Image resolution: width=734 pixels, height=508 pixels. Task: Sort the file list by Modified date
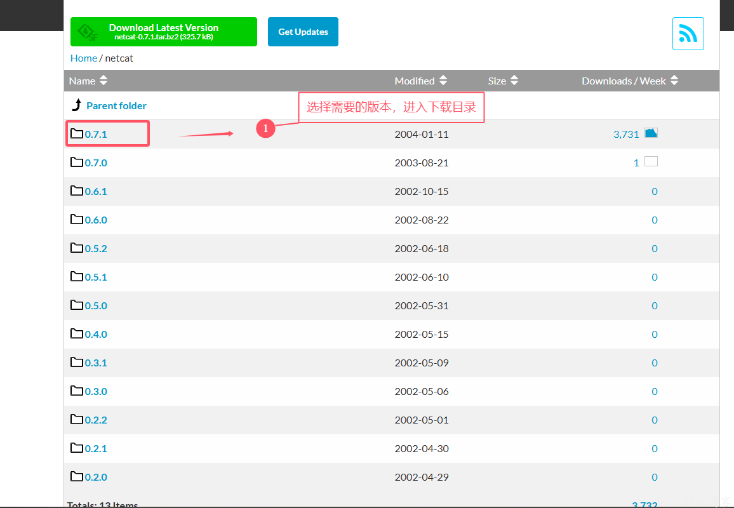[421, 81]
